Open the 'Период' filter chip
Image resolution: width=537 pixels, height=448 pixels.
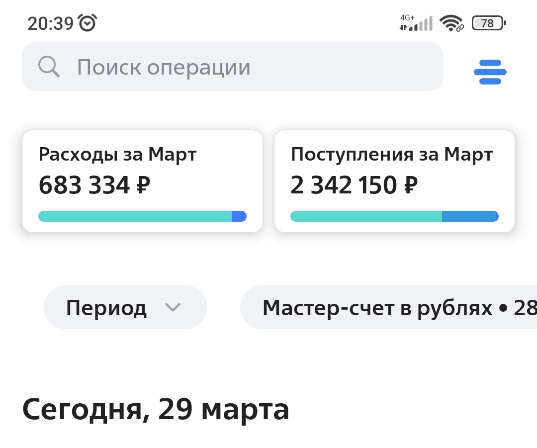[x=107, y=308]
